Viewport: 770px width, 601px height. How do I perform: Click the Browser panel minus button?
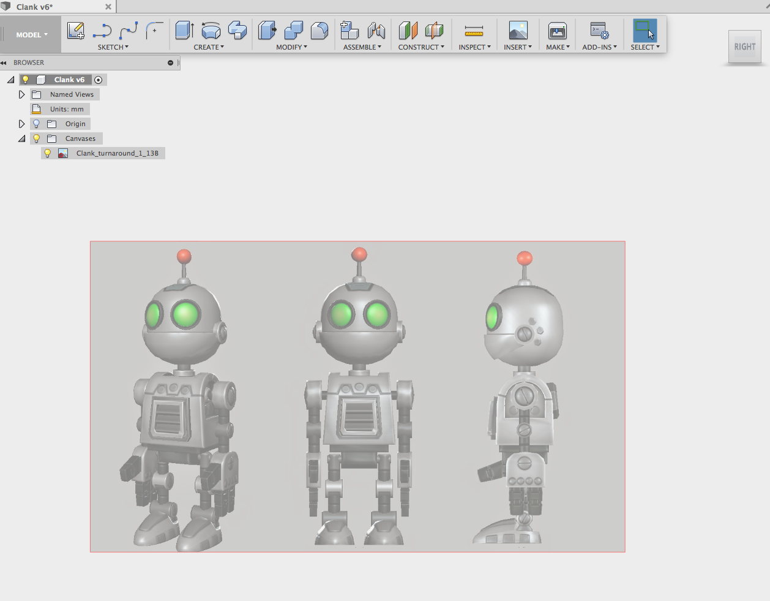coord(170,62)
